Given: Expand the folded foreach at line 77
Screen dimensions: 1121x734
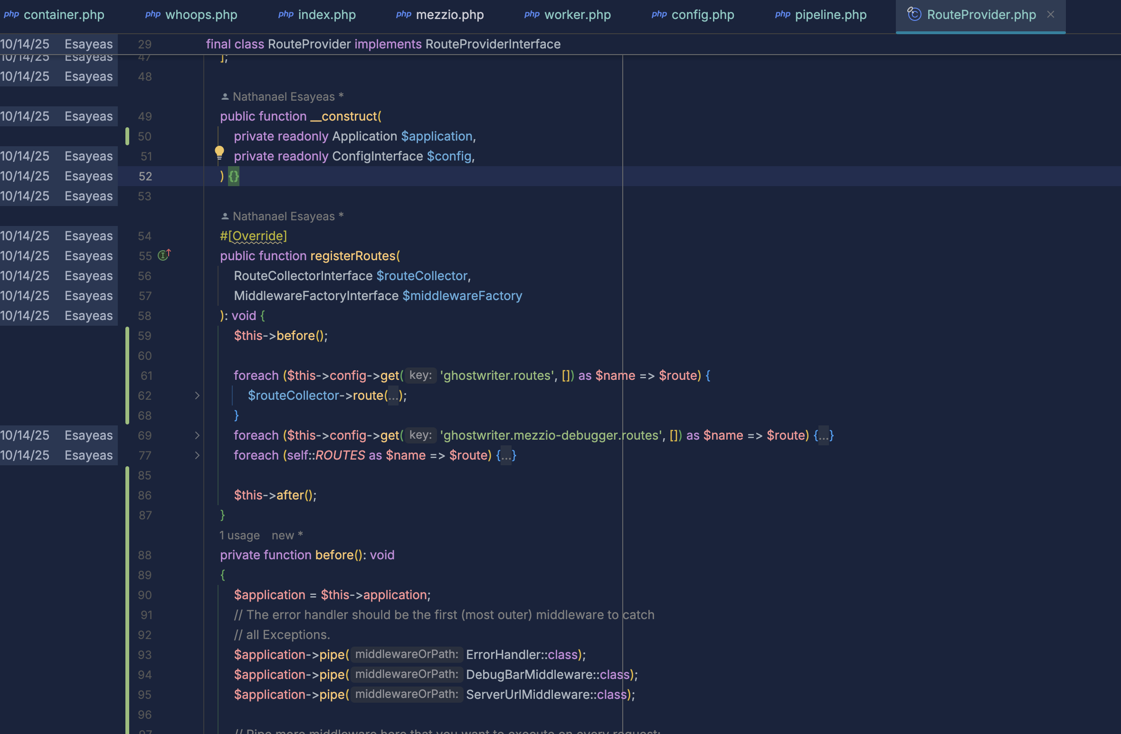Looking at the screenshot, I should (x=197, y=455).
